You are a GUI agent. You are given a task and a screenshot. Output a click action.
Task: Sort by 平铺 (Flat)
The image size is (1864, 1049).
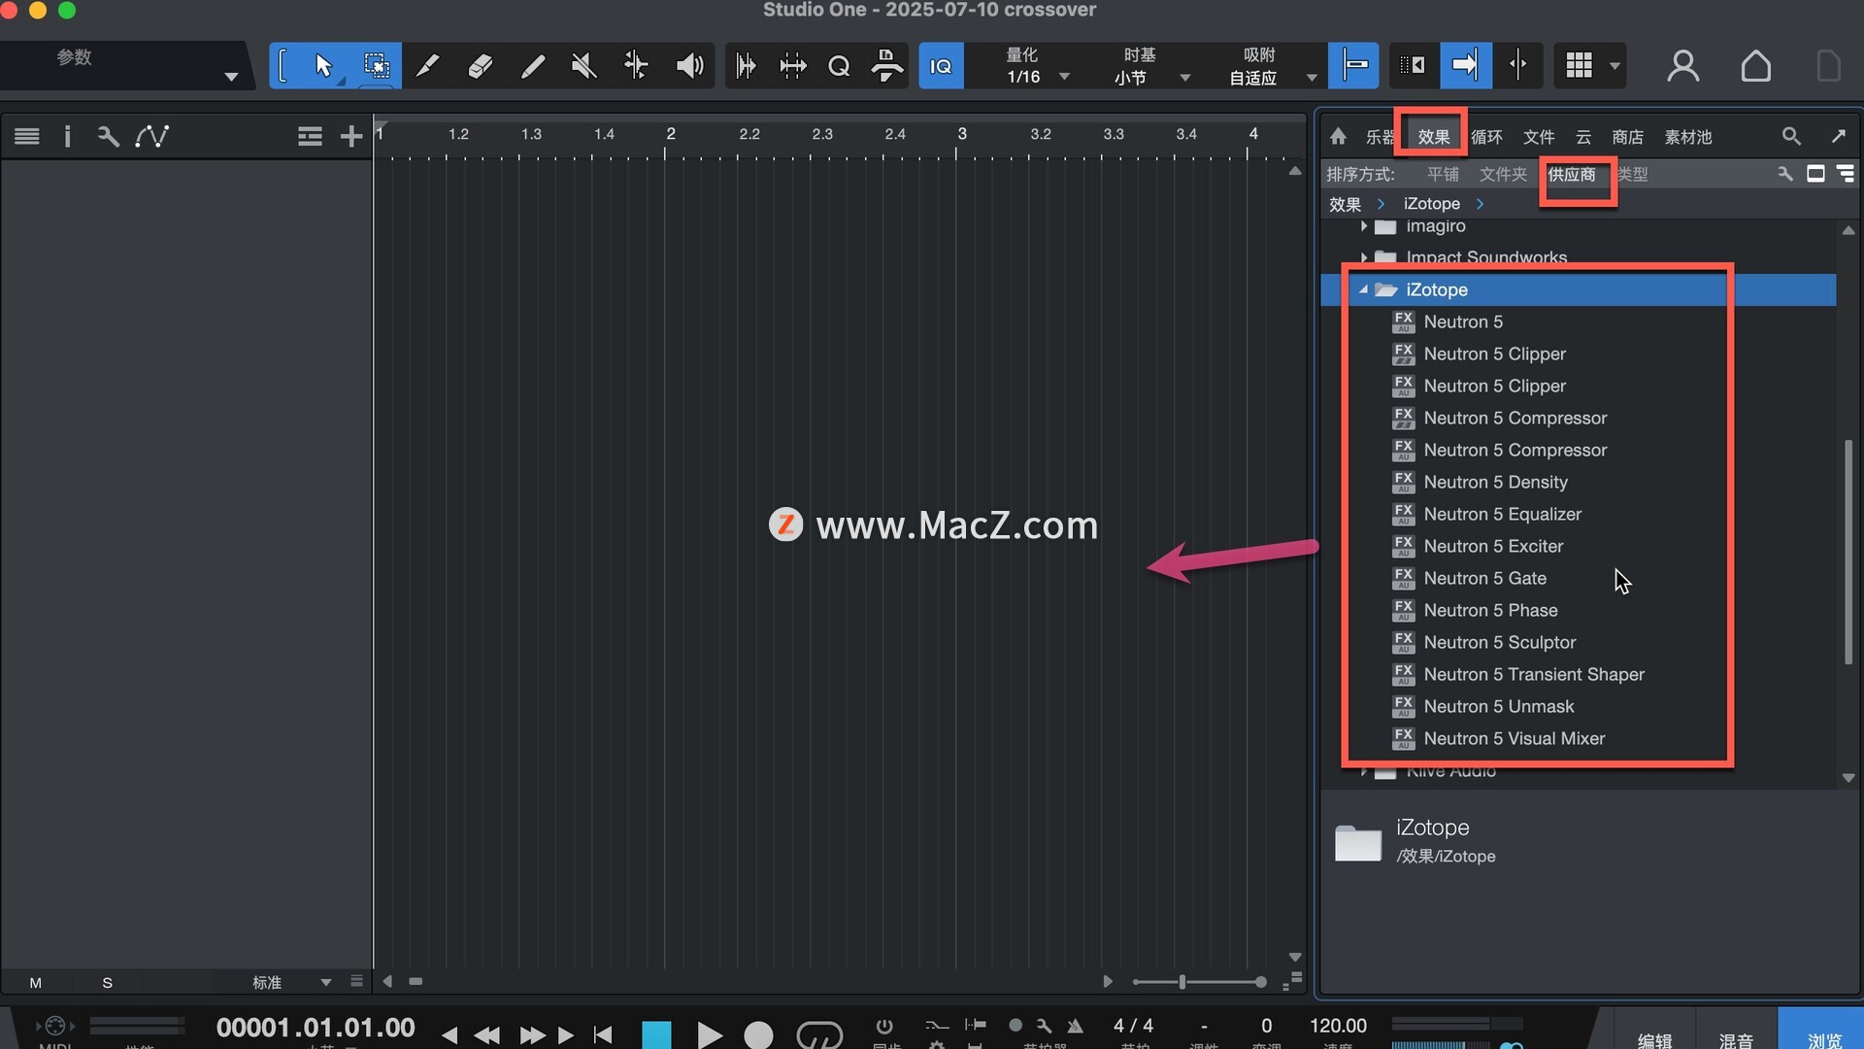click(x=1443, y=174)
